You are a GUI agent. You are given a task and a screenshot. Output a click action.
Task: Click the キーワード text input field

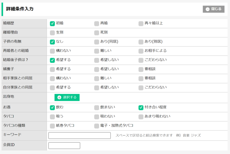pos(79,136)
